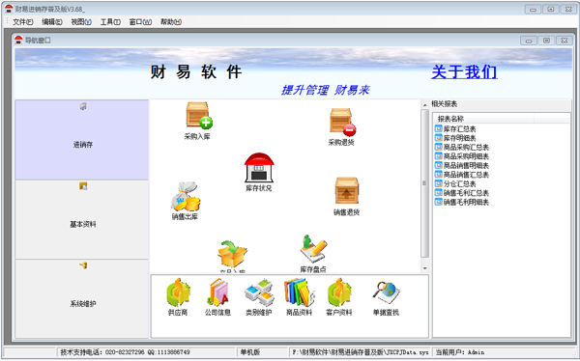Open the 商品资料 product data icon

300,293
